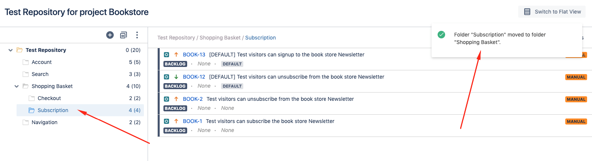The image size is (592, 161).
Task: Open the BOOK-13 test link
Action: (x=194, y=55)
